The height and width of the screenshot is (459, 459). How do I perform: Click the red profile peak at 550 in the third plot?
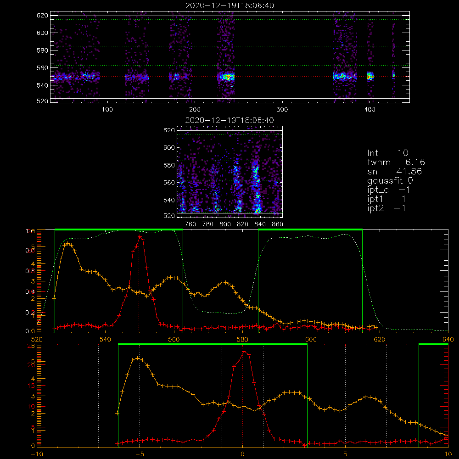click(140, 236)
